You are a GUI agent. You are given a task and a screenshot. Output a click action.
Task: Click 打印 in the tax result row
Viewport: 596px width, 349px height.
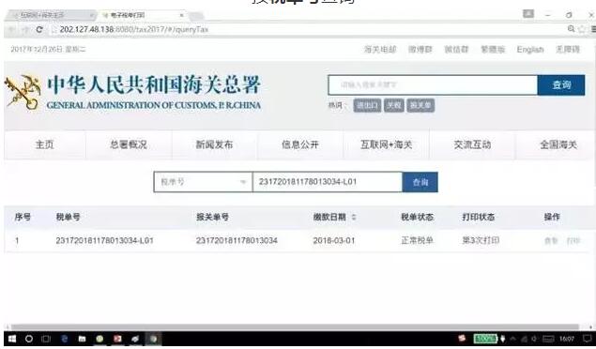573,241
